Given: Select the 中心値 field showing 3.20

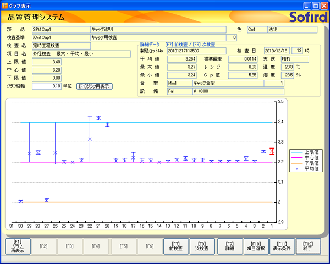Looking at the screenshot, I should point(47,70).
